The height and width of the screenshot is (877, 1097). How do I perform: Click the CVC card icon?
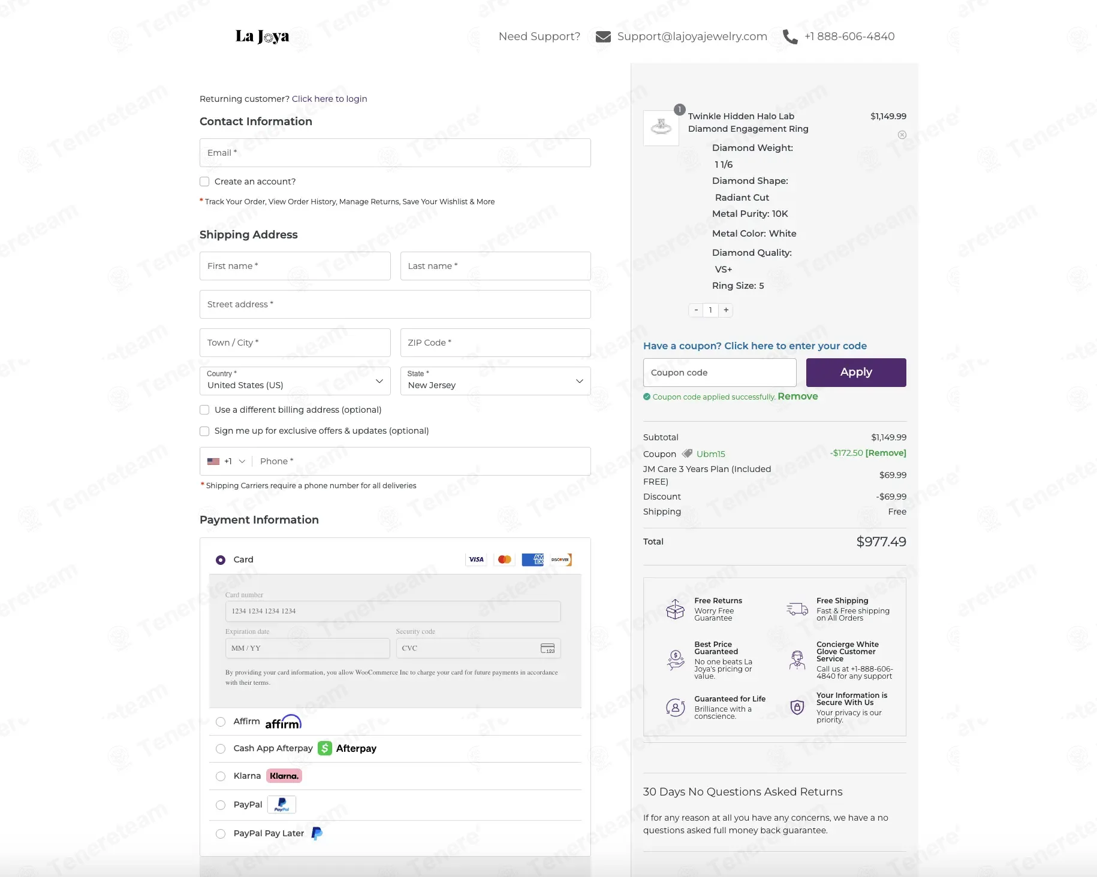click(x=548, y=648)
